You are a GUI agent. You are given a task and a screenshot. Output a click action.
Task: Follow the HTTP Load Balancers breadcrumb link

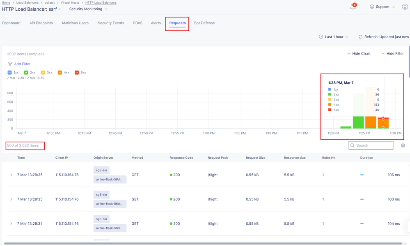pos(101,2)
